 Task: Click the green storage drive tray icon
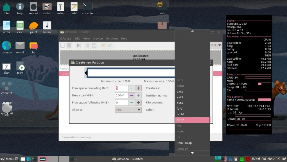coord(242,159)
